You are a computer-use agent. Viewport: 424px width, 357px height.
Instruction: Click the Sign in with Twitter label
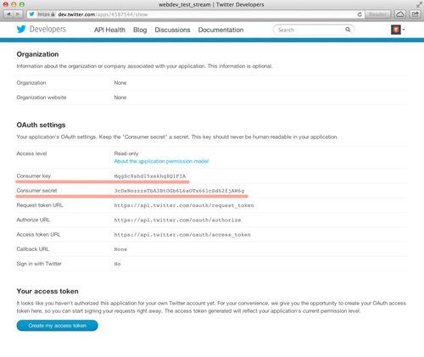[x=39, y=264]
